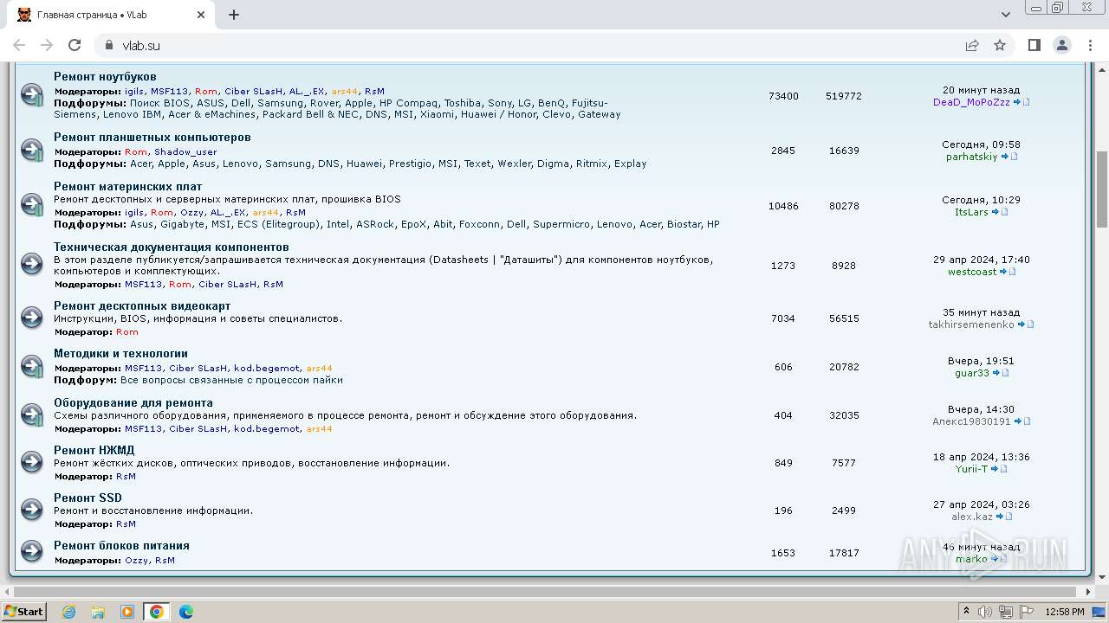Viewport: 1109px width, 623px height.
Task: Open the Ремонт планшетных компьютеров forum
Action: point(152,138)
